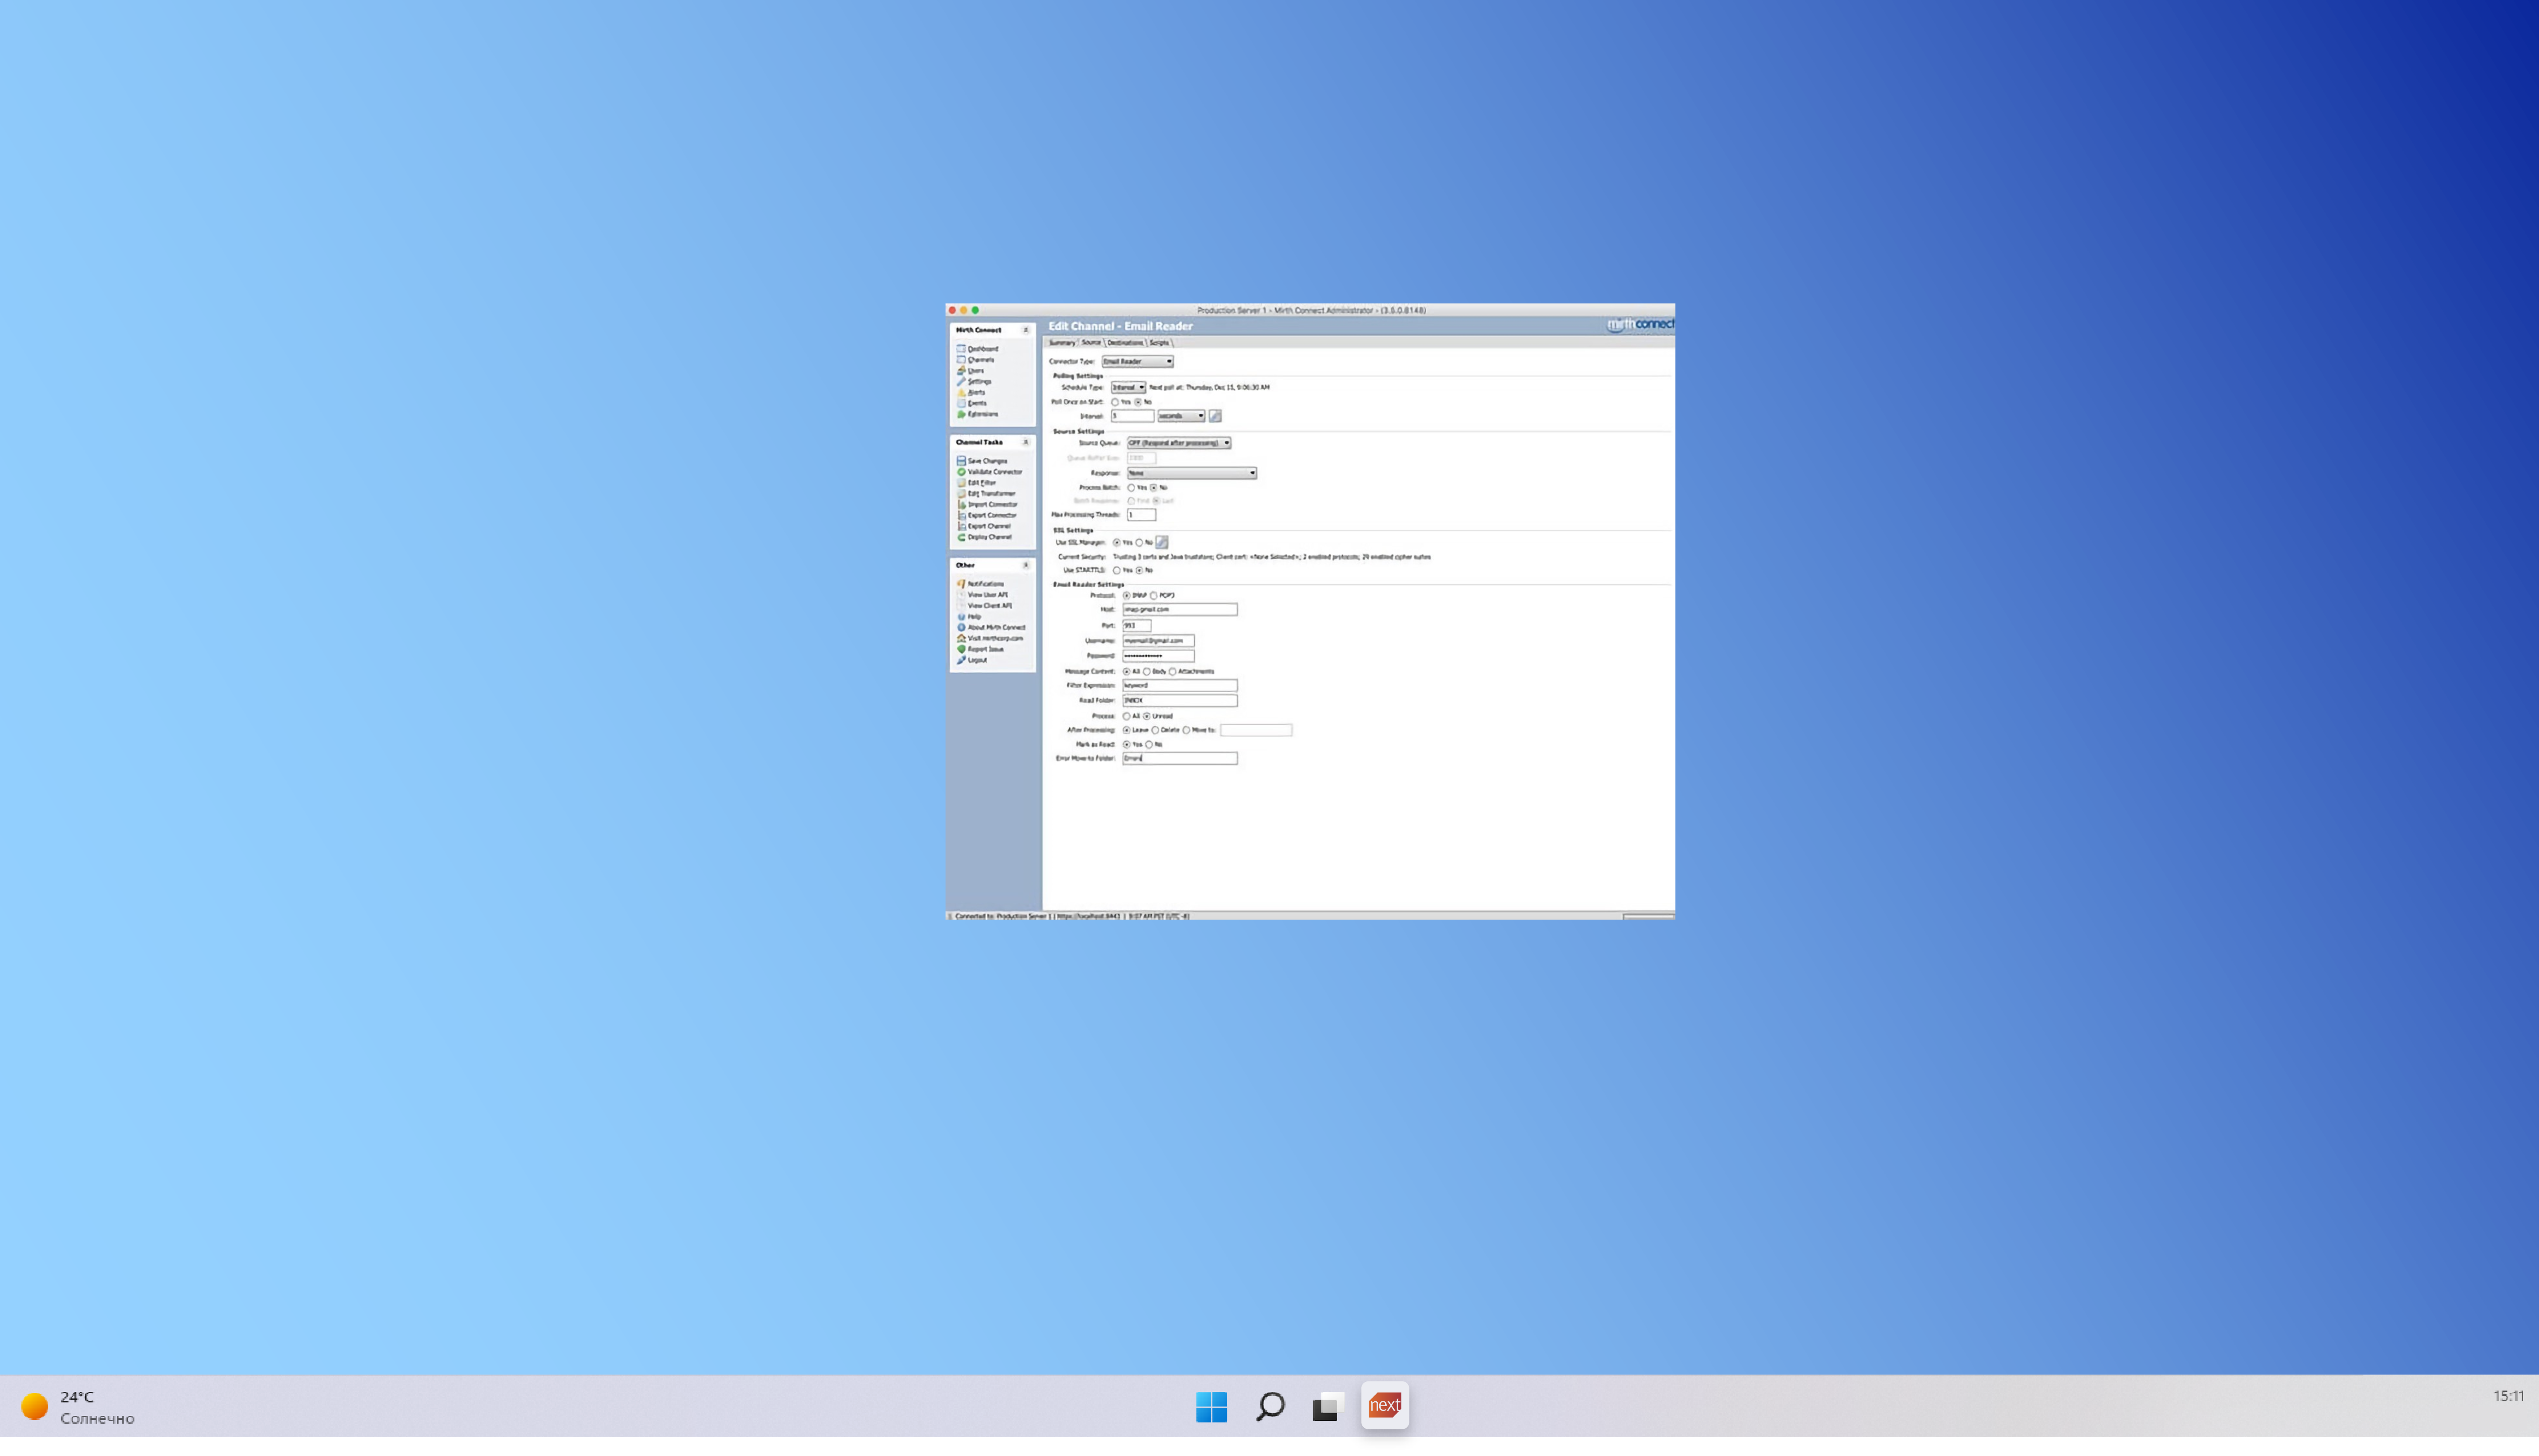Viewport: 2539px width, 1456px height.
Task: Open SSL Manager settings wrench button
Action: click(1162, 542)
